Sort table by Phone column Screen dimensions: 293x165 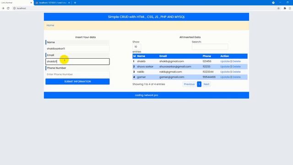[x=206, y=56]
